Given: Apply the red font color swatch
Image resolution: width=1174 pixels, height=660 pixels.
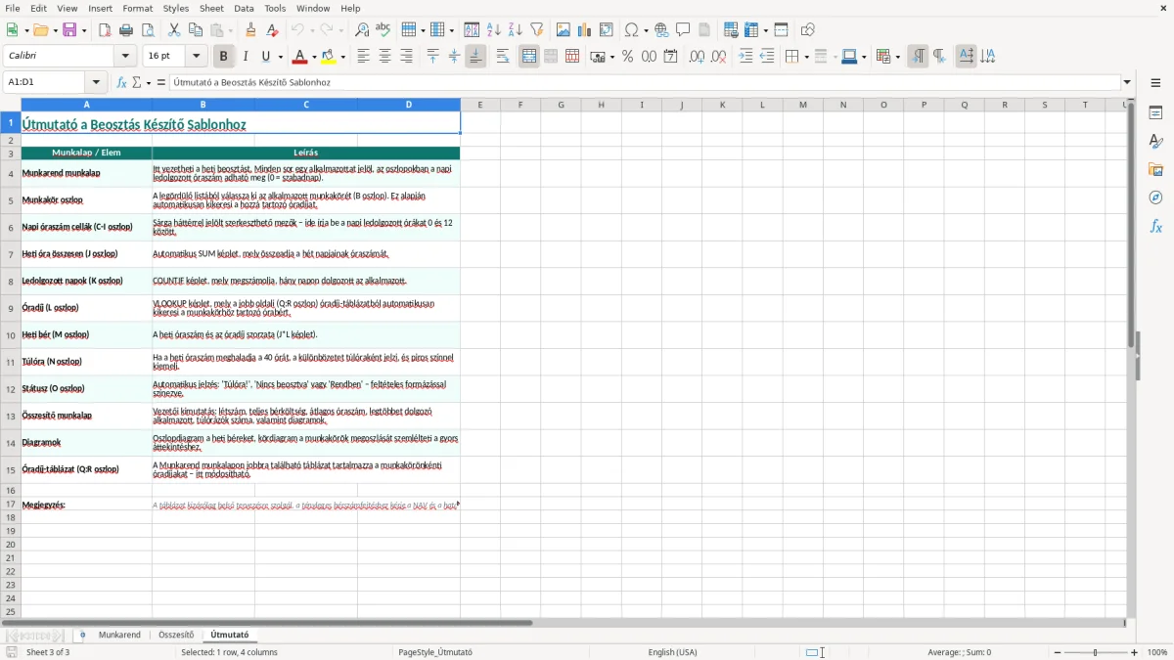Looking at the screenshot, I should (x=299, y=57).
